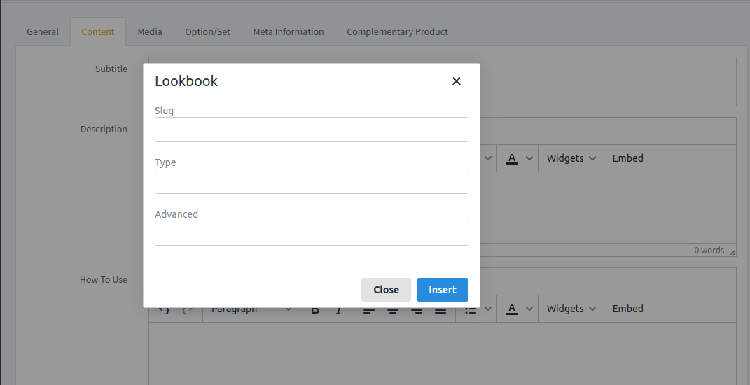Click Embed in the Description editor toolbar
This screenshot has height=385, width=750.
(627, 158)
